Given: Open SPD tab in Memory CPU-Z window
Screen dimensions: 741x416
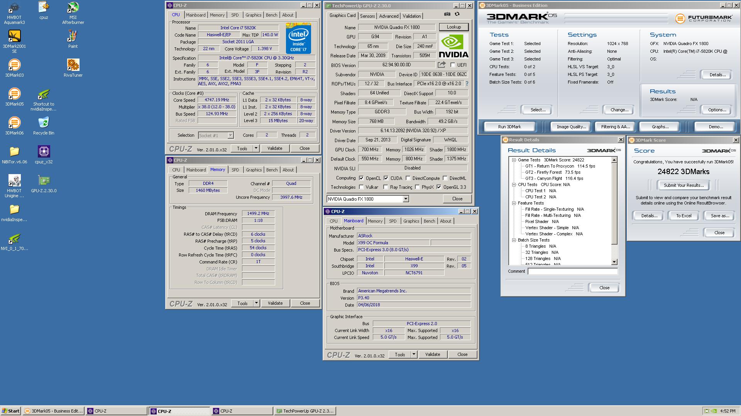Looking at the screenshot, I should tap(235, 170).
